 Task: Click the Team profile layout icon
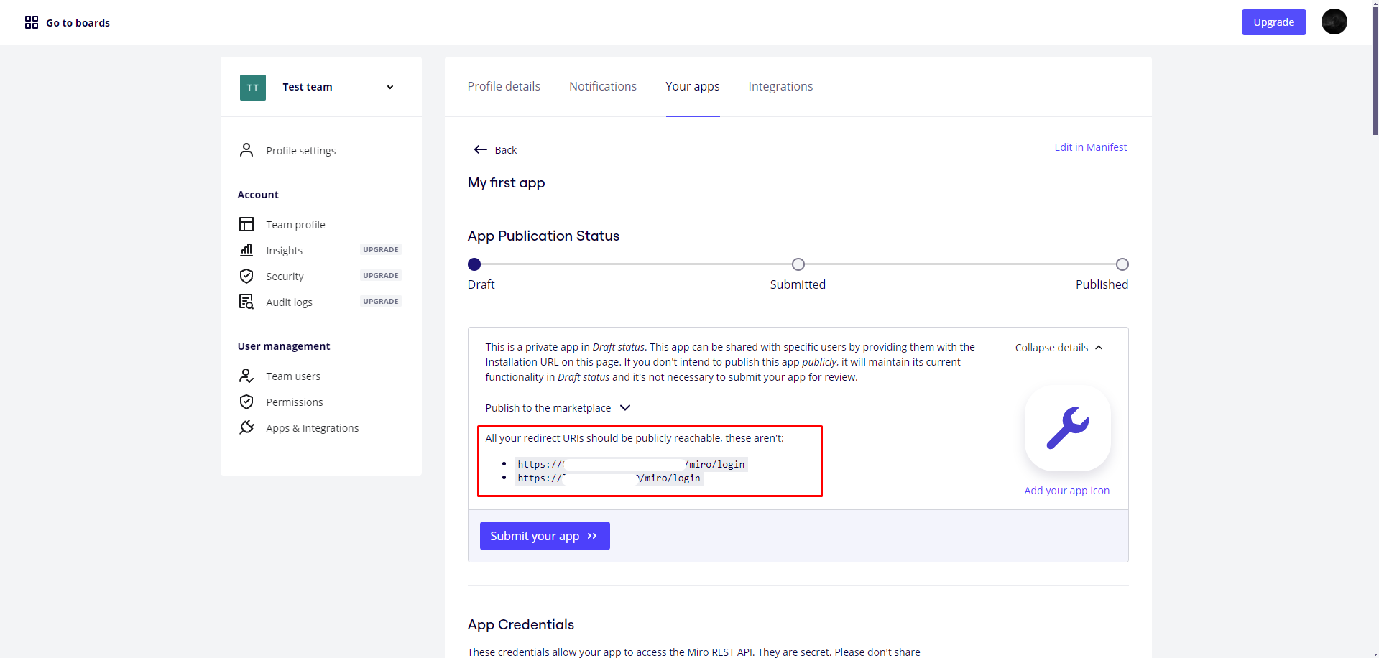click(246, 224)
